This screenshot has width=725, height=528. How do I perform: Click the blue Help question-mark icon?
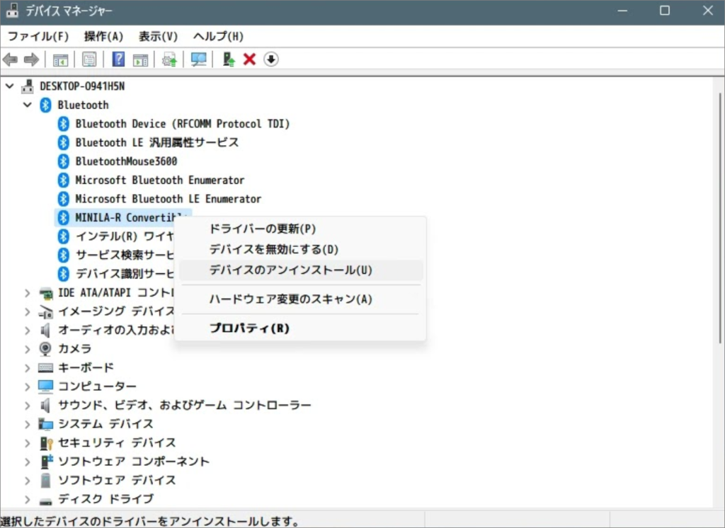coord(118,59)
